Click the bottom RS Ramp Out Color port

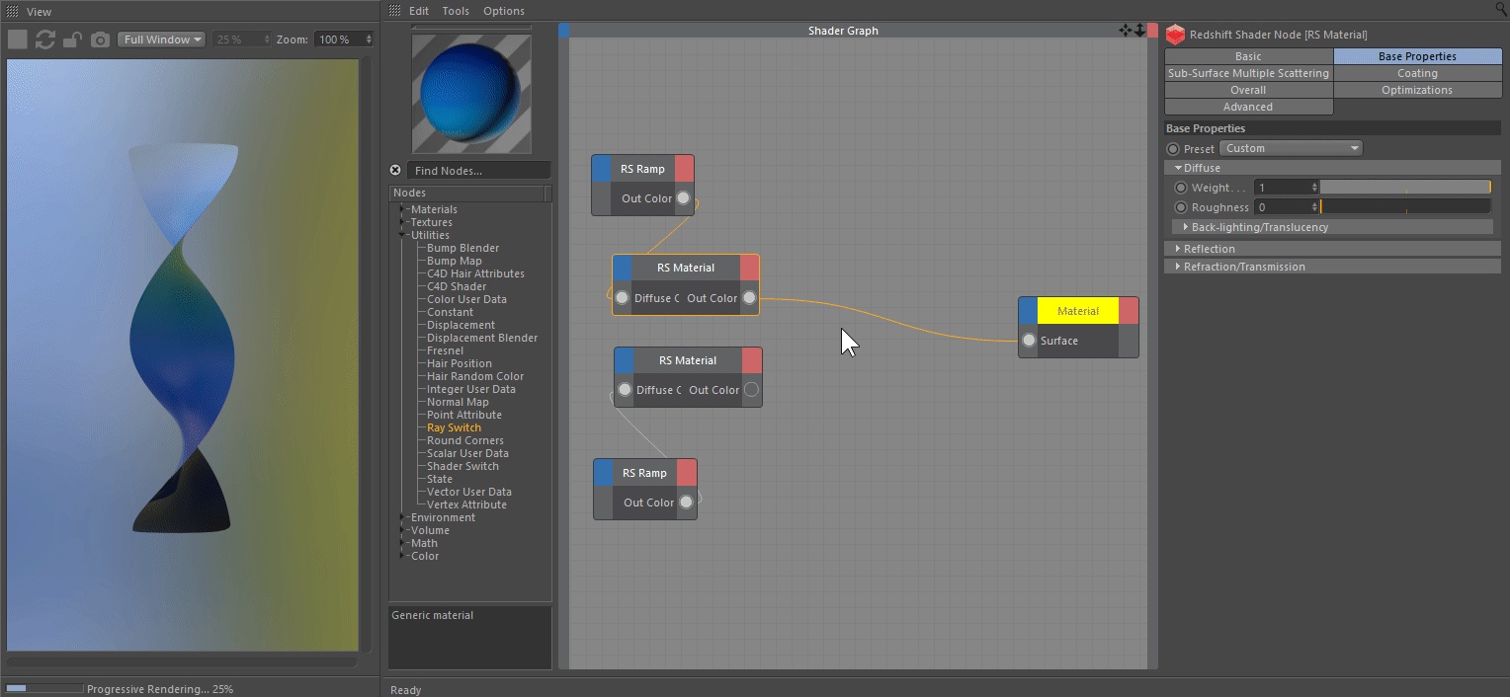(686, 503)
